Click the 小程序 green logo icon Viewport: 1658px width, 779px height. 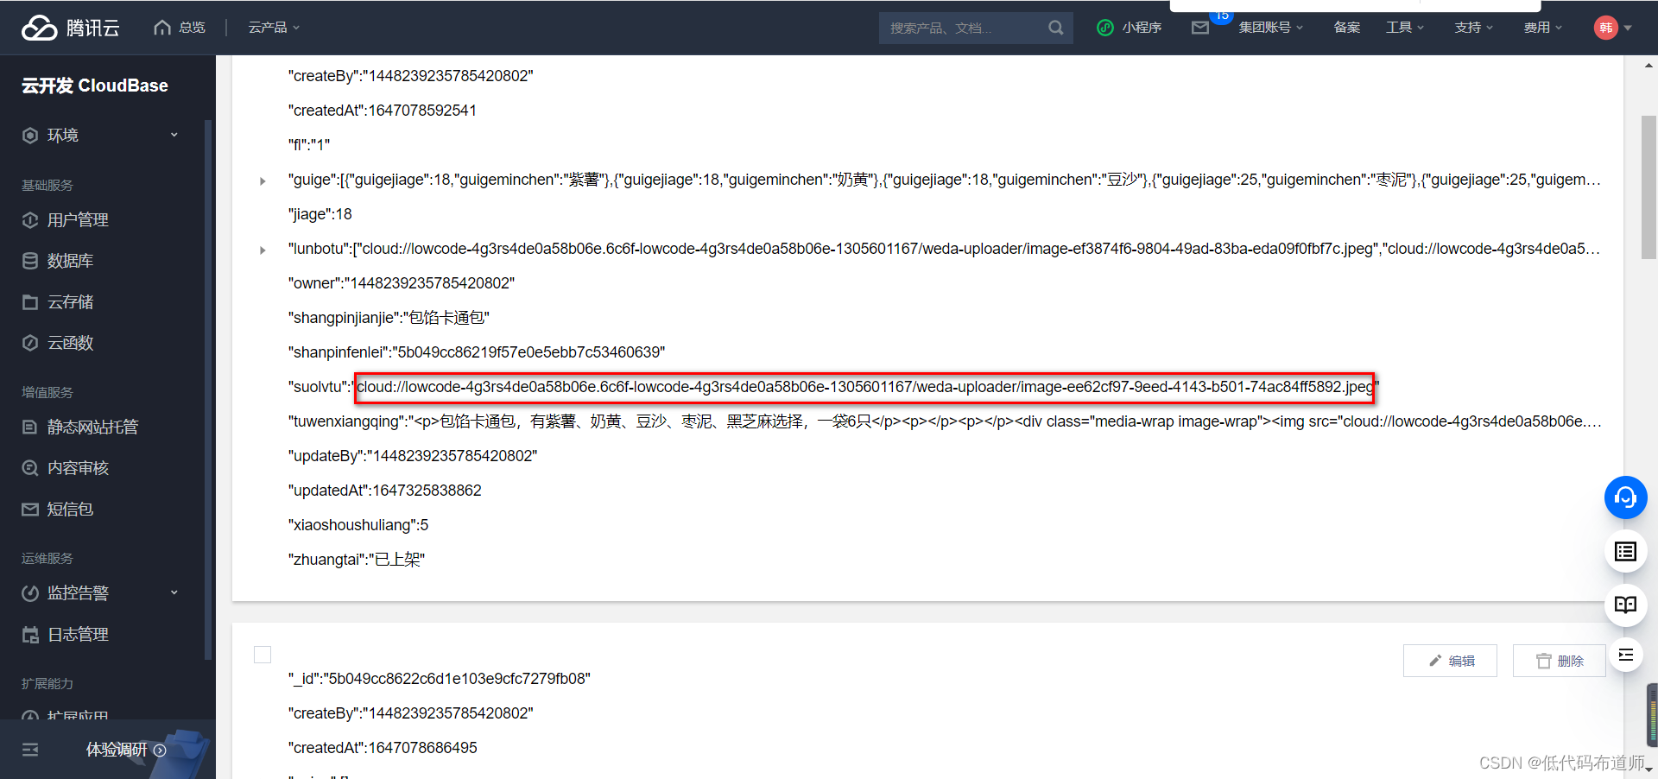[x=1105, y=28]
